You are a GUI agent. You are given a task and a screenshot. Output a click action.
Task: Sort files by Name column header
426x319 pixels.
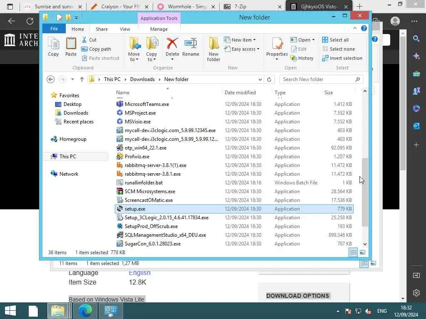click(123, 93)
